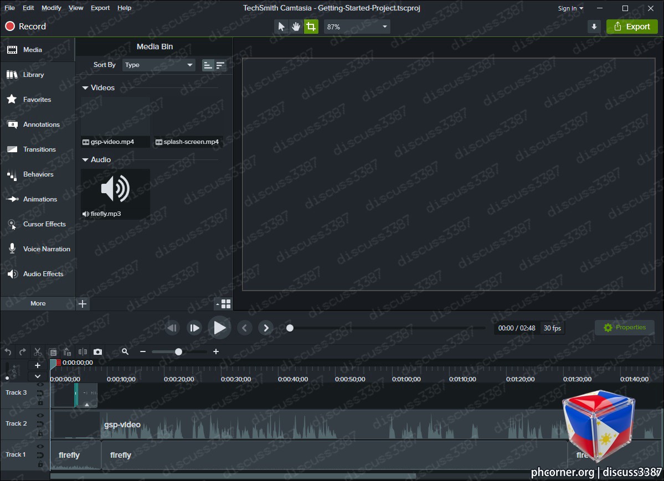The width and height of the screenshot is (664, 481).
Task: Open the Library panel
Action: click(37, 75)
